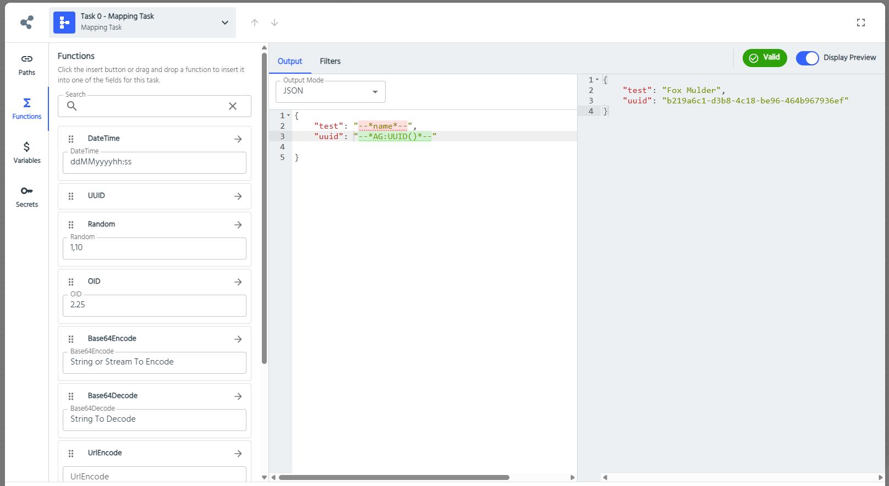Click the green Valid status button
Viewport: 889px width, 486px height.
764,58
